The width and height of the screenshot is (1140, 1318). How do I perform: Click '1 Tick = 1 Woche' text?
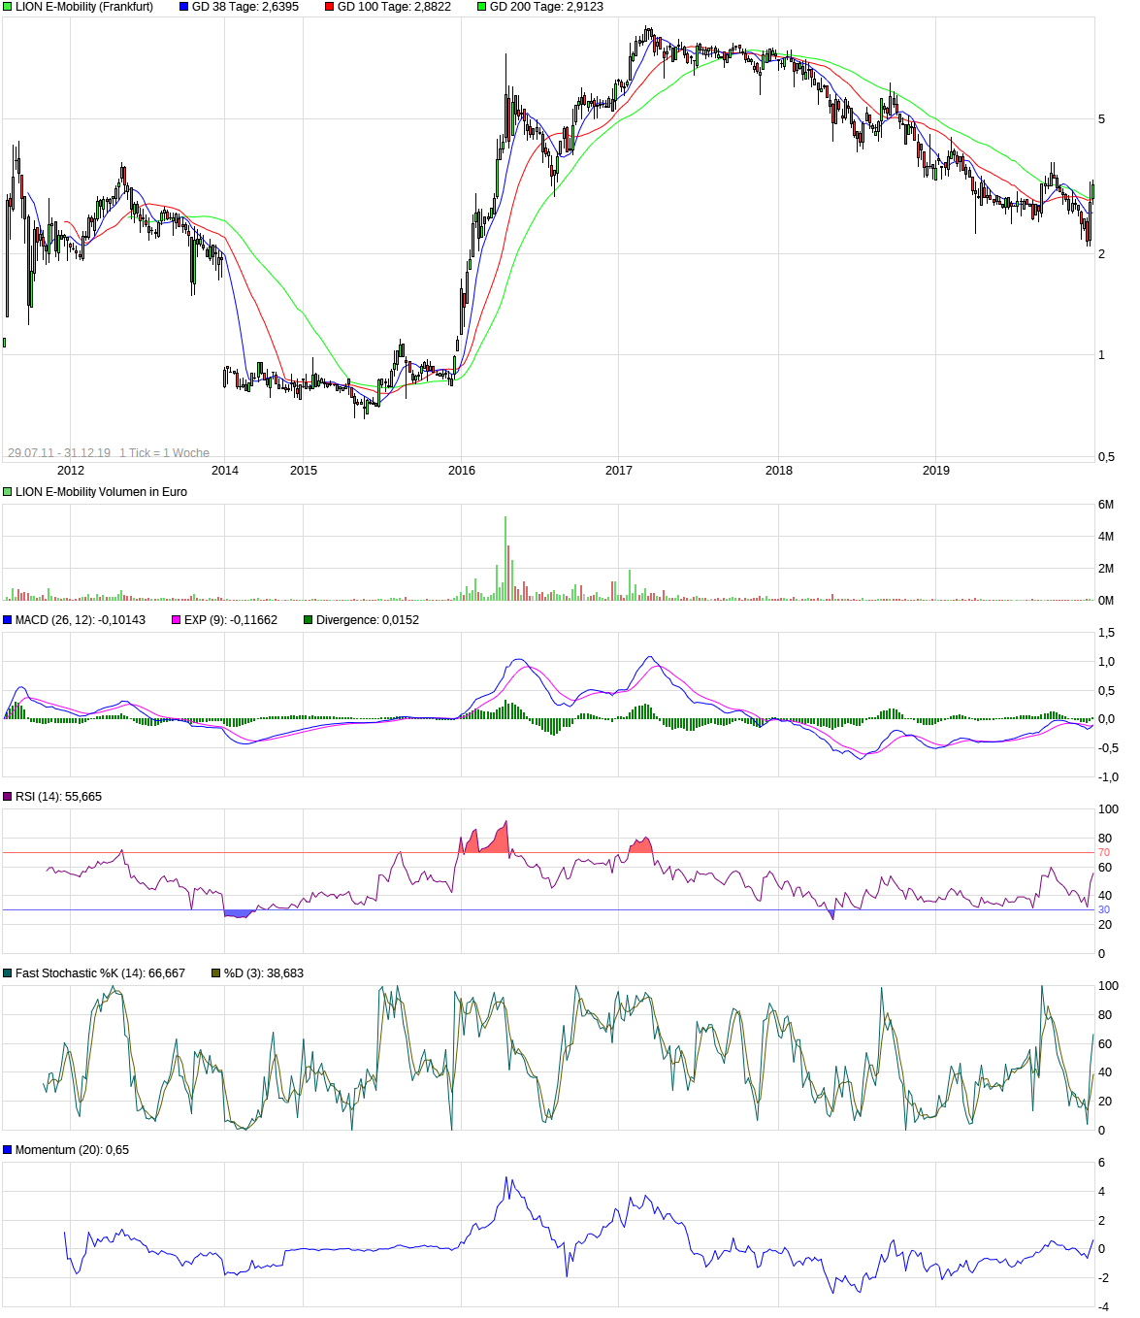click(x=164, y=453)
